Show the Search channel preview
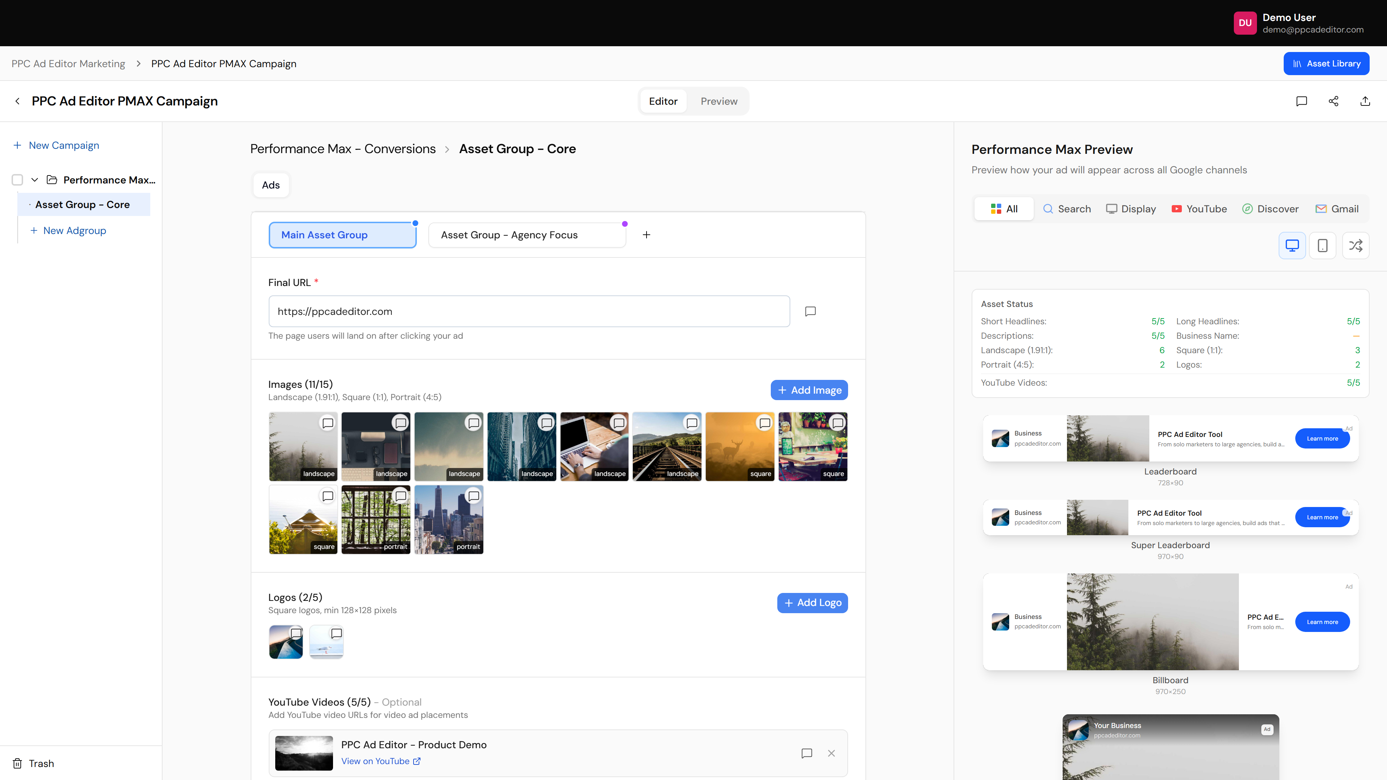Viewport: 1387px width, 780px height. [1067, 209]
